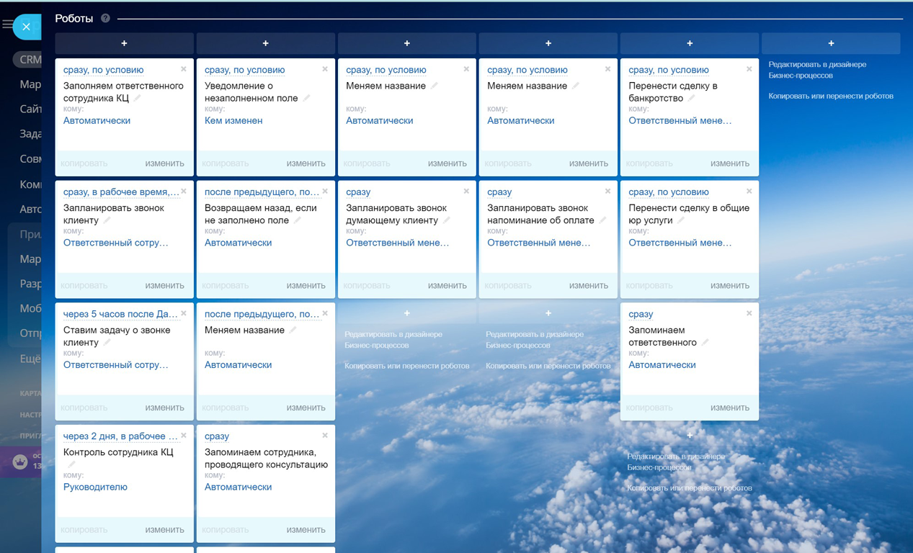Click pencil next to 'Запланировать звонок клиенту'
The image size is (913, 553).
pyautogui.click(x=107, y=220)
